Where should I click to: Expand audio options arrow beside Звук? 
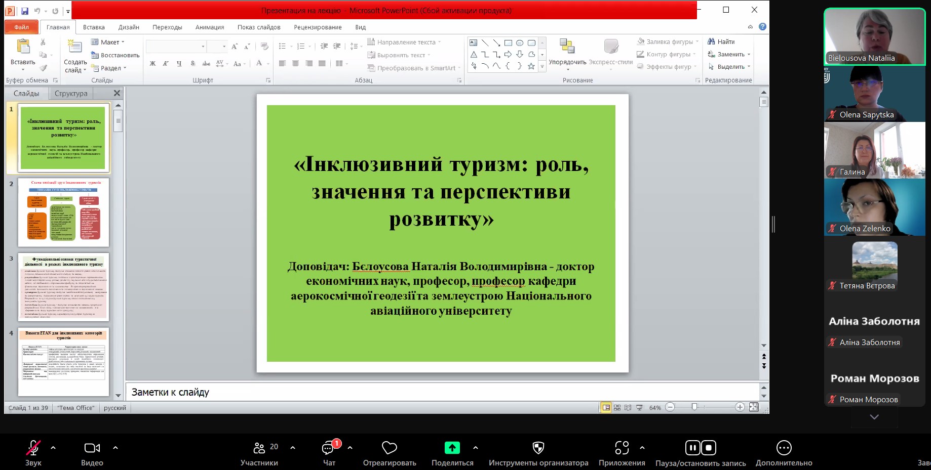tap(53, 447)
